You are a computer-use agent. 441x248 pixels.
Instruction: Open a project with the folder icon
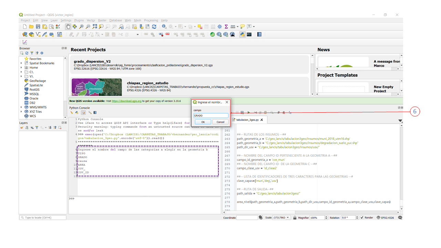point(31,27)
